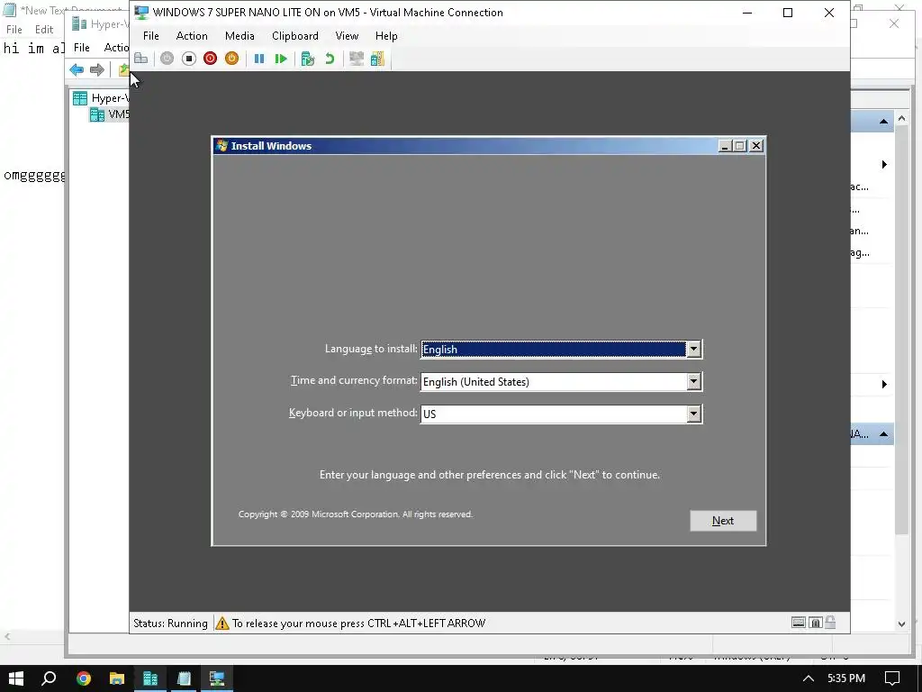Click the Windows Start button

point(16,678)
